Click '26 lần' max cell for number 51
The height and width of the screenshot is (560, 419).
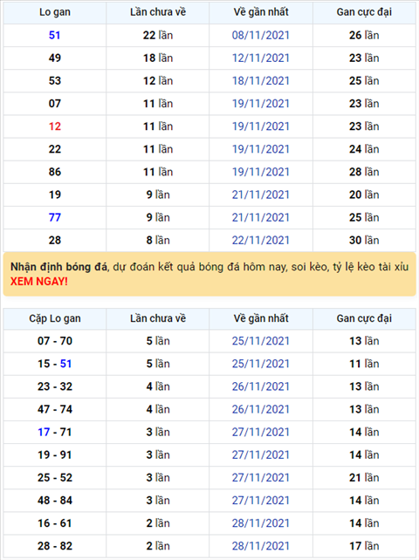click(364, 36)
